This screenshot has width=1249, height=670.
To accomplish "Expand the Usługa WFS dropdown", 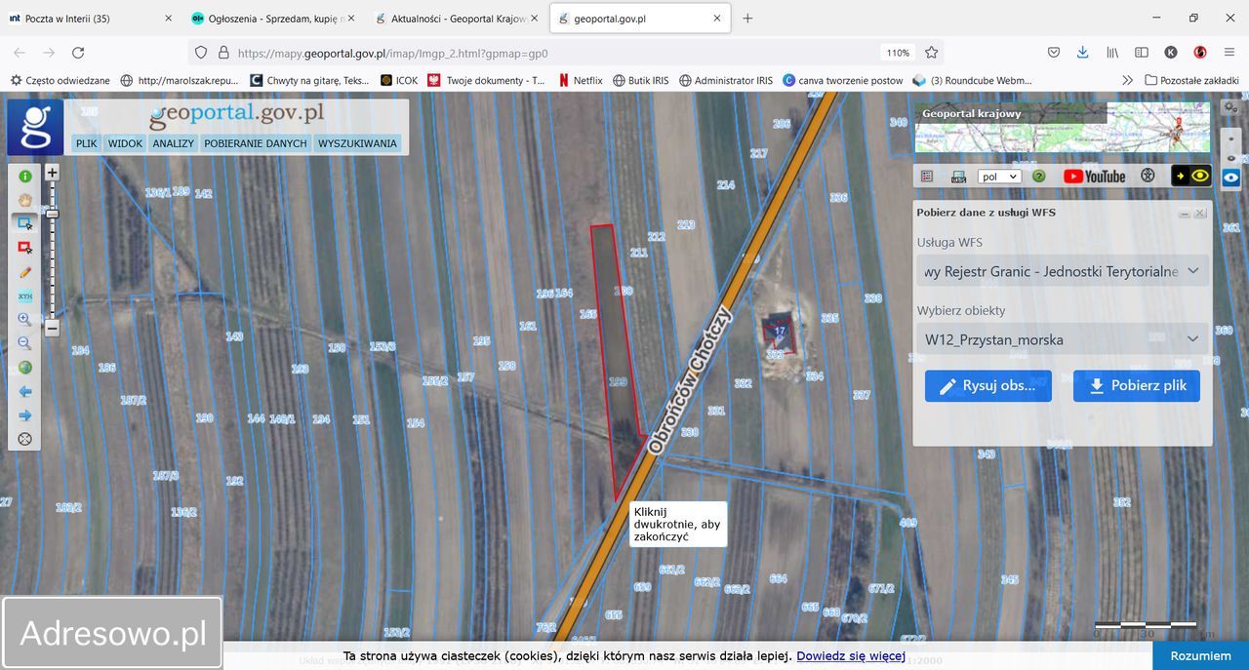I will click(1063, 271).
